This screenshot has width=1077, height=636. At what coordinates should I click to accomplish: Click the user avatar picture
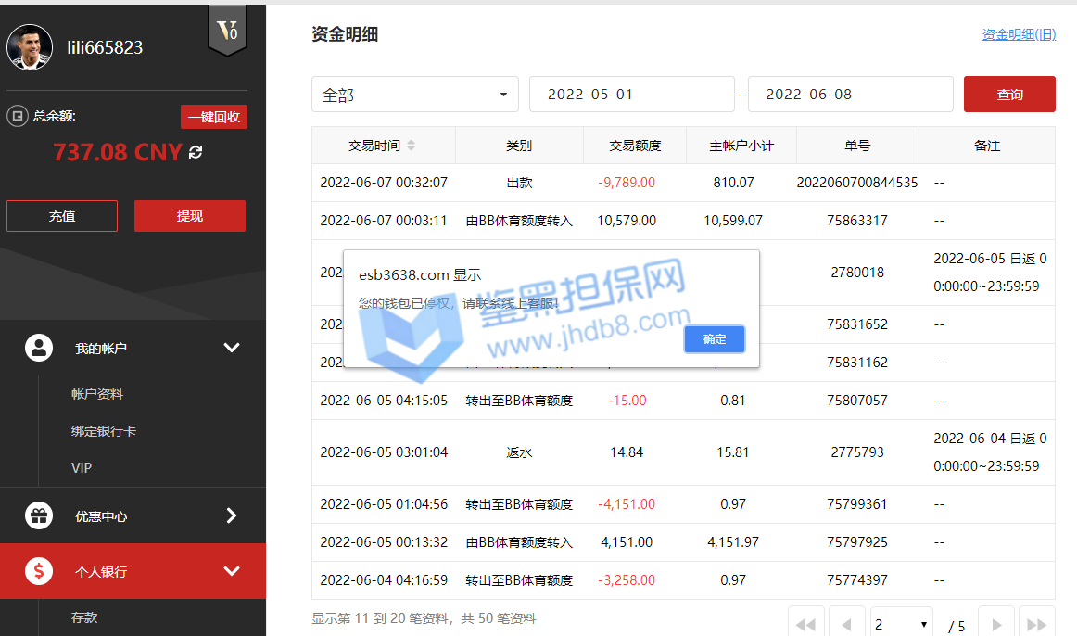tap(30, 47)
